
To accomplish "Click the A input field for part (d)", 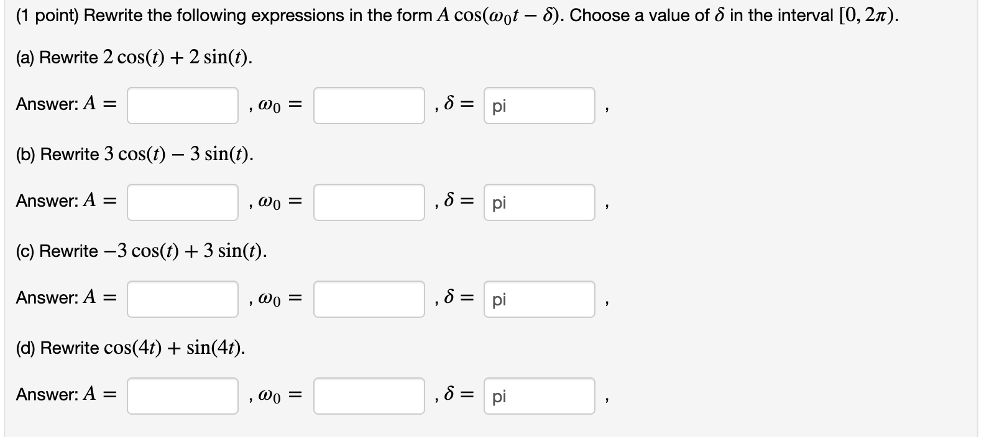I will point(182,395).
